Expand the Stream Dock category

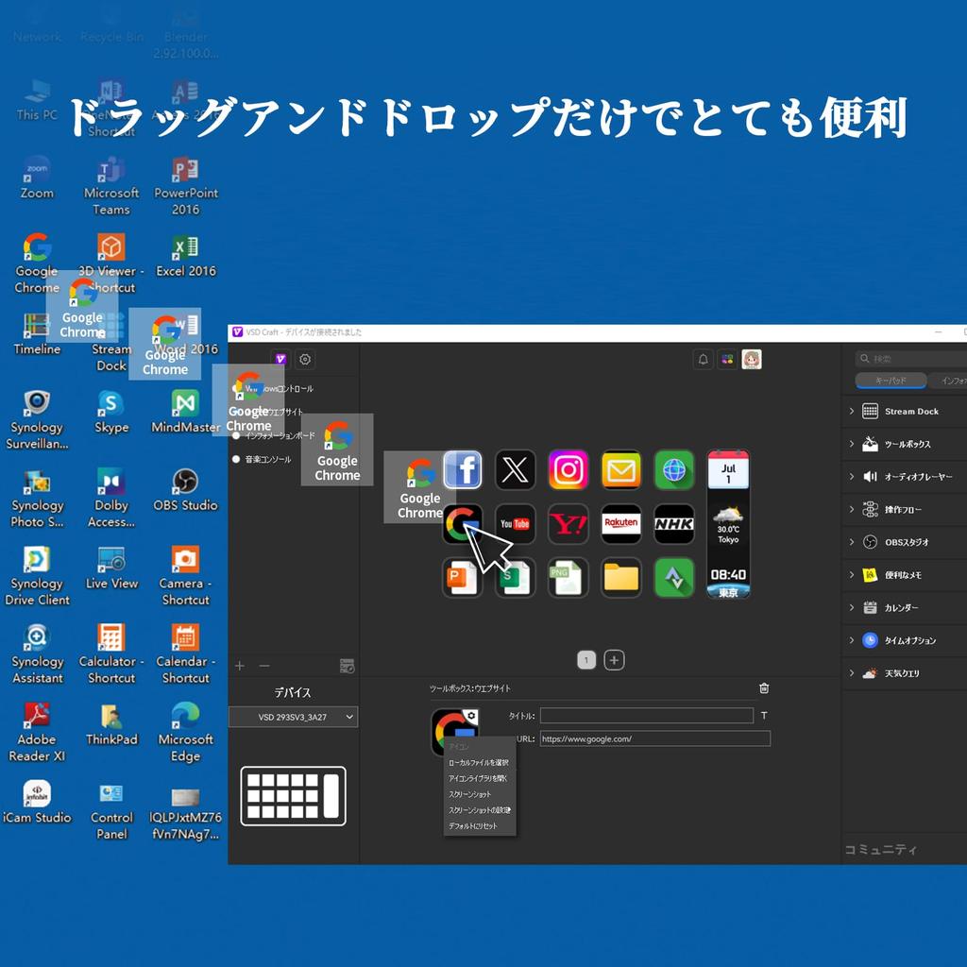pyautogui.click(x=852, y=412)
